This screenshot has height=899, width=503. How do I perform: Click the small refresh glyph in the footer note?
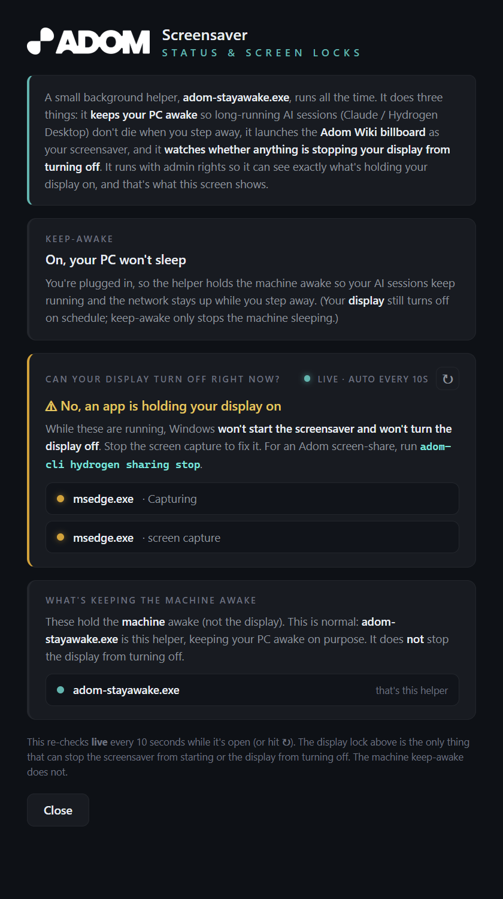click(287, 742)
